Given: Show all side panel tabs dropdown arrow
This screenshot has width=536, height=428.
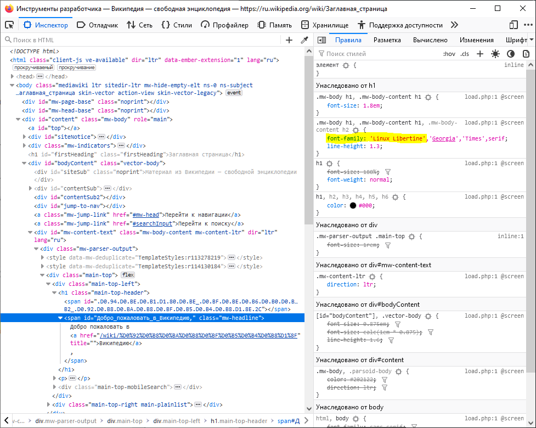Looking at the screenshot, I should pos(532,40).
